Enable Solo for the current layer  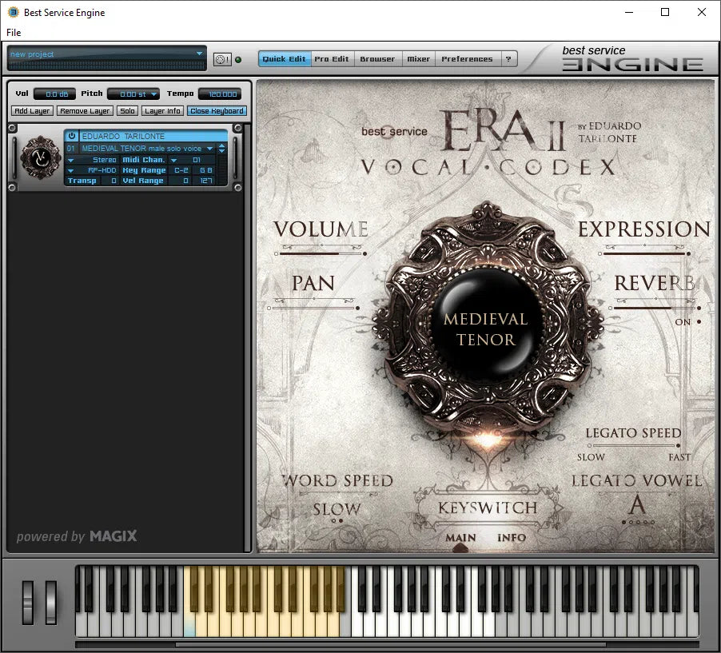pos(127,110)
